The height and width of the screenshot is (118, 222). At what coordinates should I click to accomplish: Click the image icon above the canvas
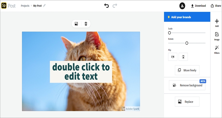click(x=76, y=24)
